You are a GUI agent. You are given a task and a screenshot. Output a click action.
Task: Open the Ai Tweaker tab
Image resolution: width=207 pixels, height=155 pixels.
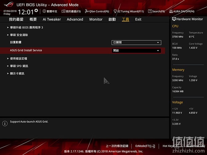(52, 19)
